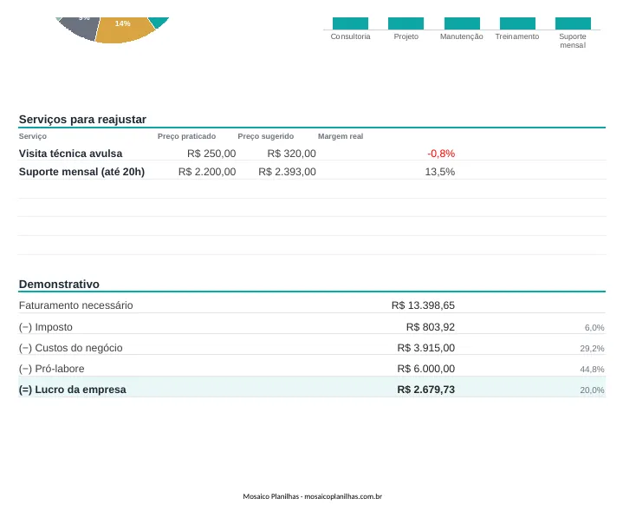Click the (=) Lucro da empresa label
This screenshot has width=623, height=518.
click(72, 390)
